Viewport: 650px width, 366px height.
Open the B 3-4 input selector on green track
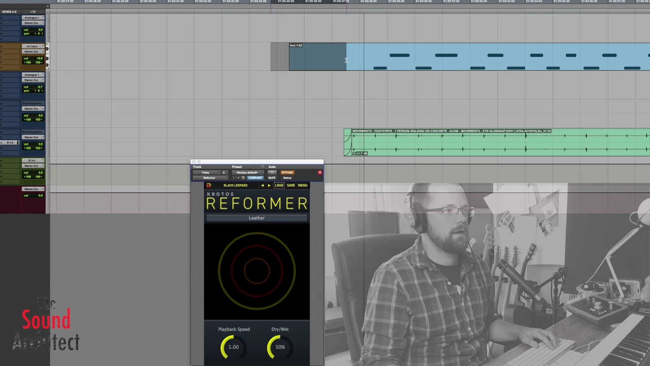33,161
